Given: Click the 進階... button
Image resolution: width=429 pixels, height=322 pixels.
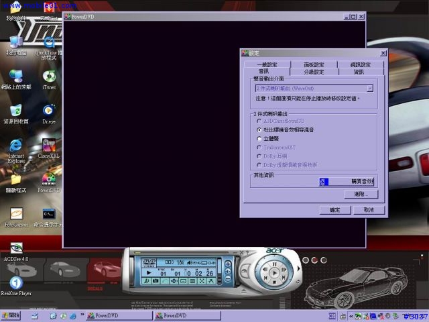Looking at the screenshot, I should pyautogui.click(x=361, y=194).
